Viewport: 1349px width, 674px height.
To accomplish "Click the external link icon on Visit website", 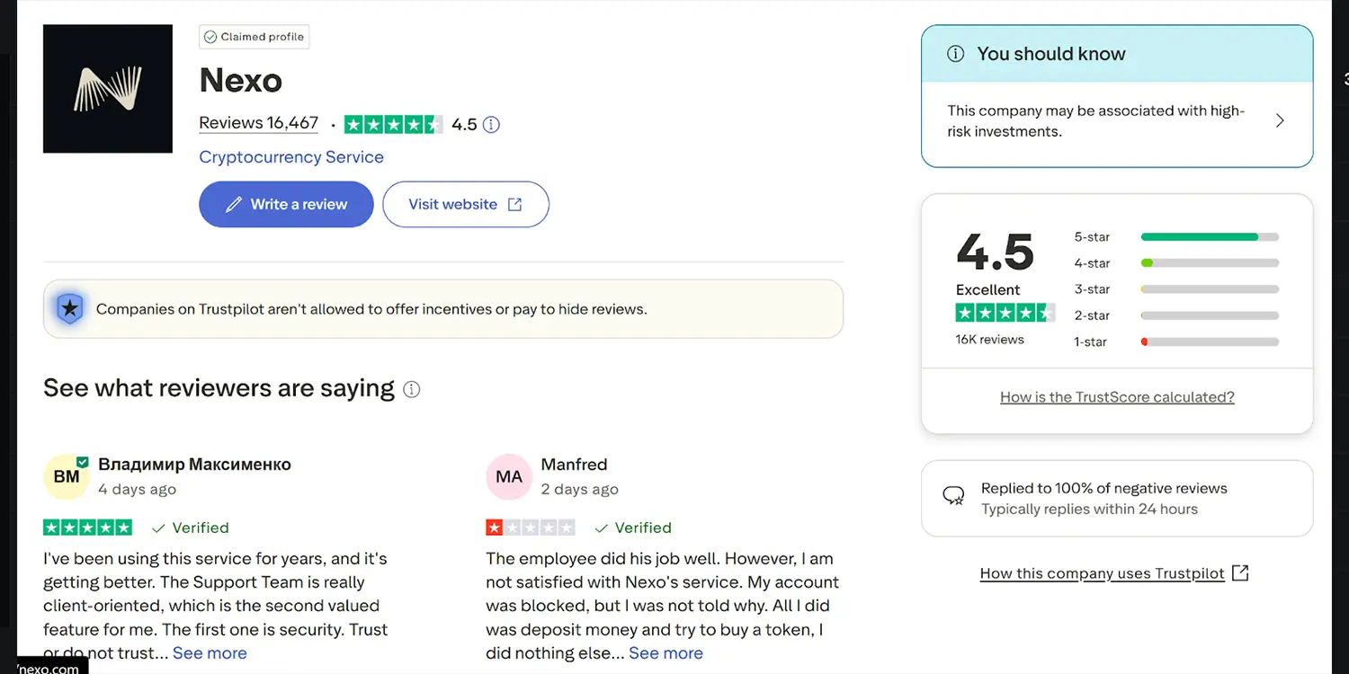I will coord(515,205).
